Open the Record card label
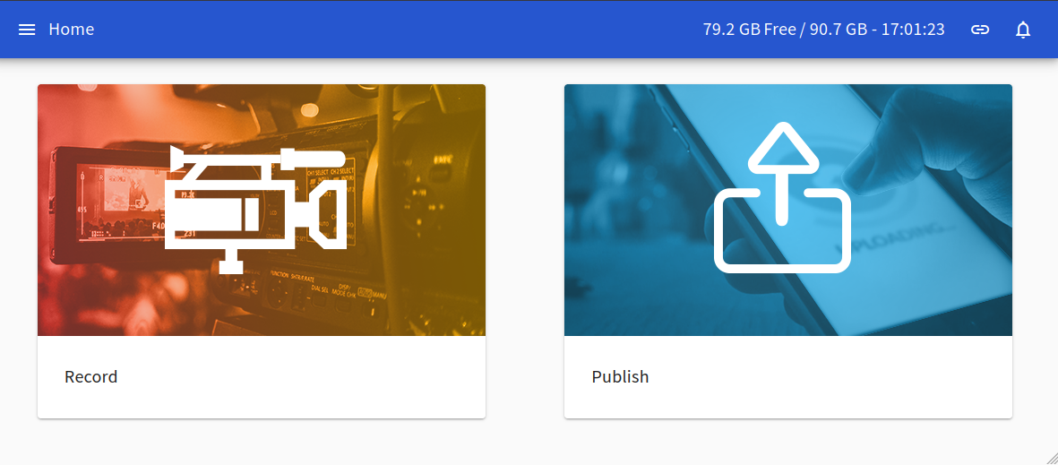 click(x=91, y=376)
